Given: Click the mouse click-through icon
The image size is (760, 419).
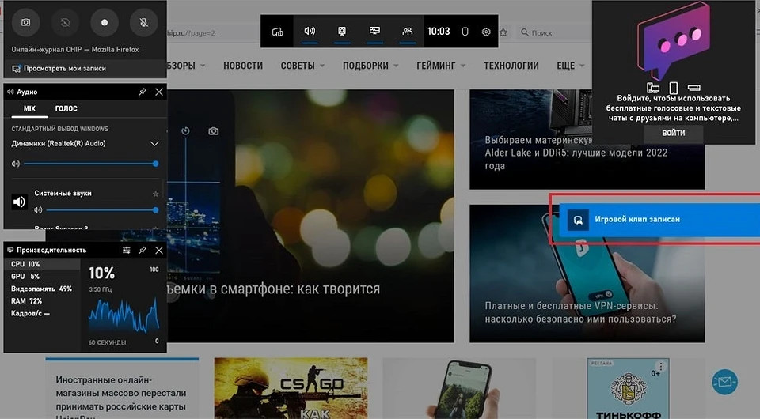Looking at the screenshot, I should click(x=465, y=32).
